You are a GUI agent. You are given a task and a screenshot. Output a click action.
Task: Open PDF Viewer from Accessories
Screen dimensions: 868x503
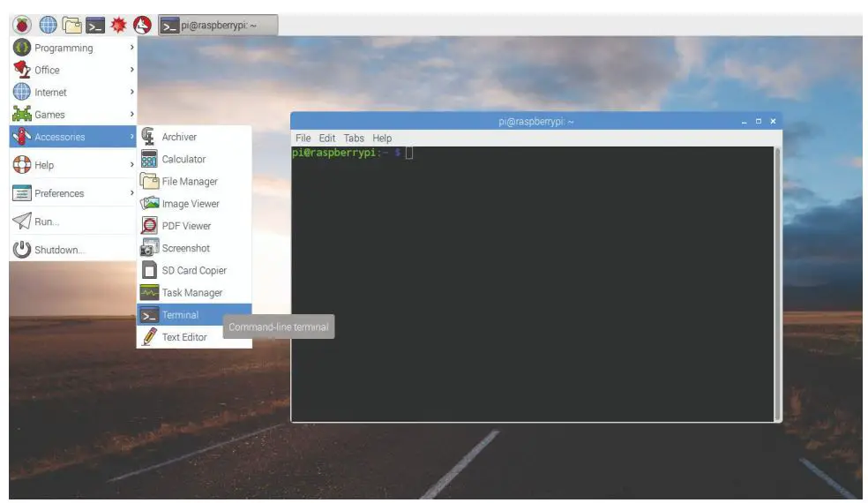(194, 225)
